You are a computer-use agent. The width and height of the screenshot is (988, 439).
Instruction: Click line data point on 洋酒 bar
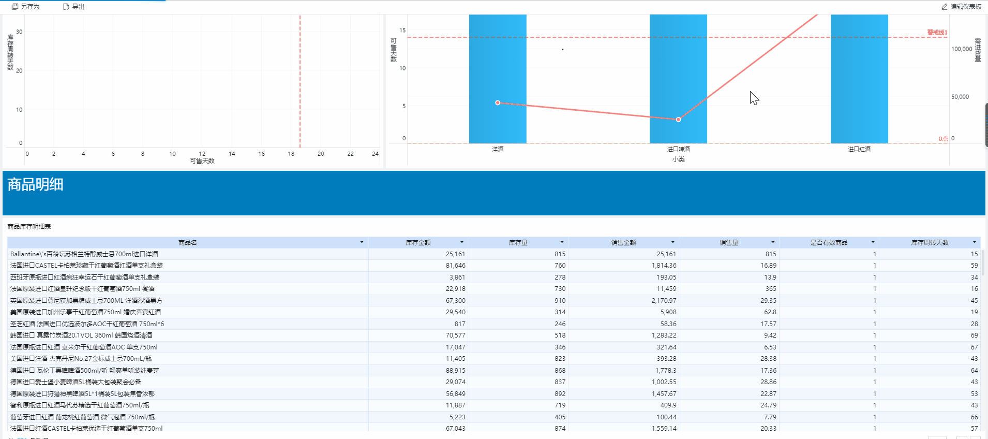[498, 103]
